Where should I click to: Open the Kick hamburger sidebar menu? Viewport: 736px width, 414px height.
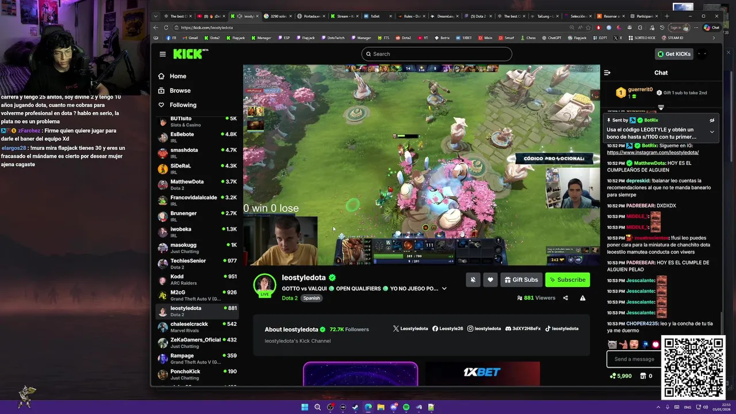(x=163, y=54)
